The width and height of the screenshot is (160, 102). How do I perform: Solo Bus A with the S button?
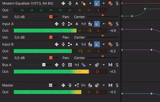117,65
